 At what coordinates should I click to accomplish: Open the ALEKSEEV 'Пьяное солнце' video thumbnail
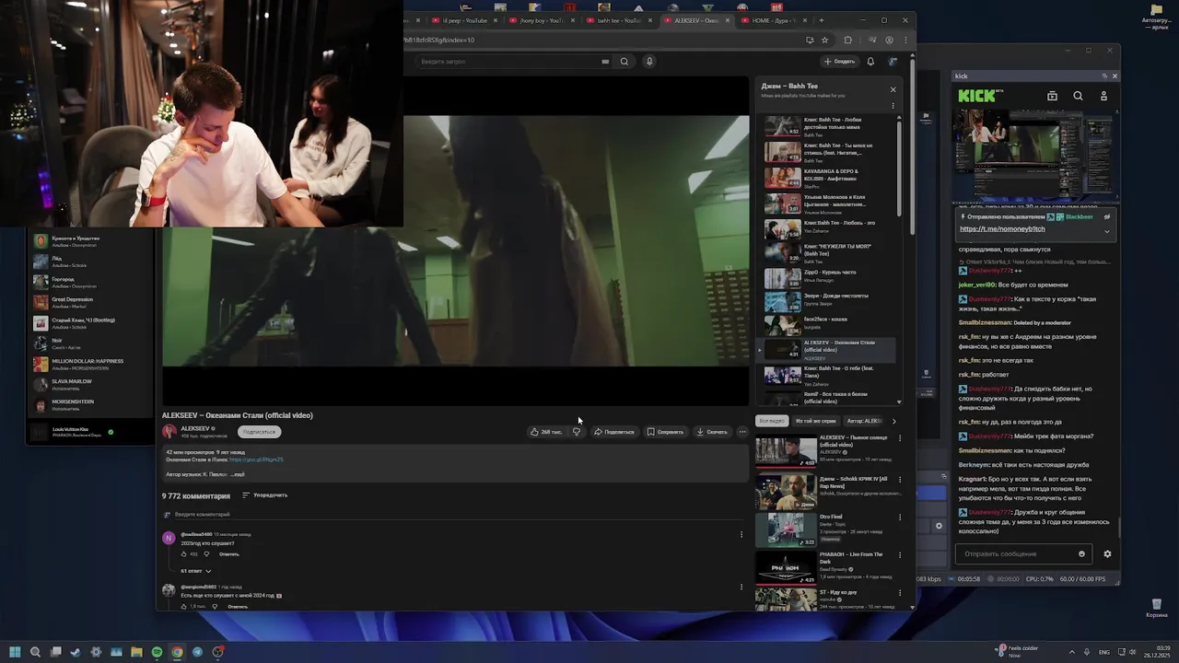[x=786, y=449]
